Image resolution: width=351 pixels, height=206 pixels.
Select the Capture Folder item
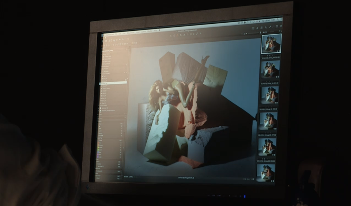(107, 57)
